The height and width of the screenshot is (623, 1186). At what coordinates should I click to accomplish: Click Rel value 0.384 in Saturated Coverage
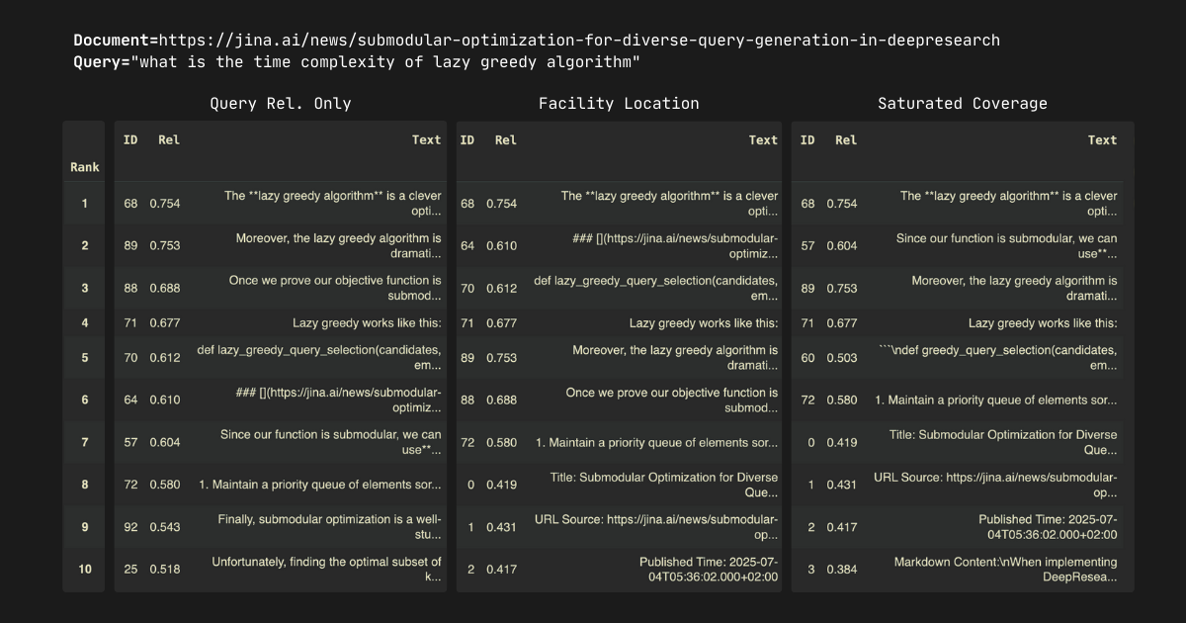point(842,569)
